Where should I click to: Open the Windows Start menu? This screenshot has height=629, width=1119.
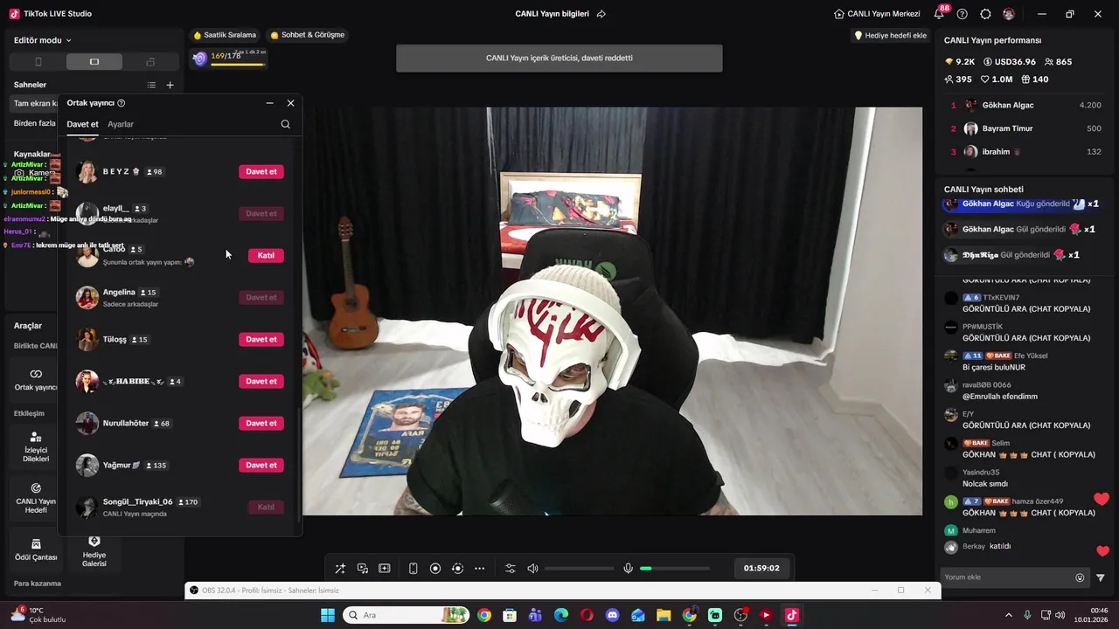(328, 615)
